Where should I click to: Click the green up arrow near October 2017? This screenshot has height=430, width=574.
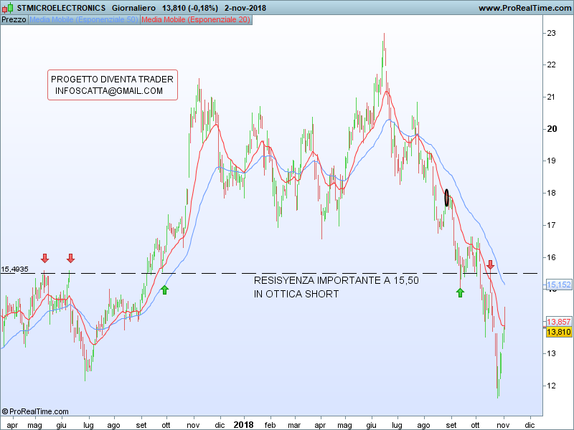pyautogui.click(x=165, y=290)
